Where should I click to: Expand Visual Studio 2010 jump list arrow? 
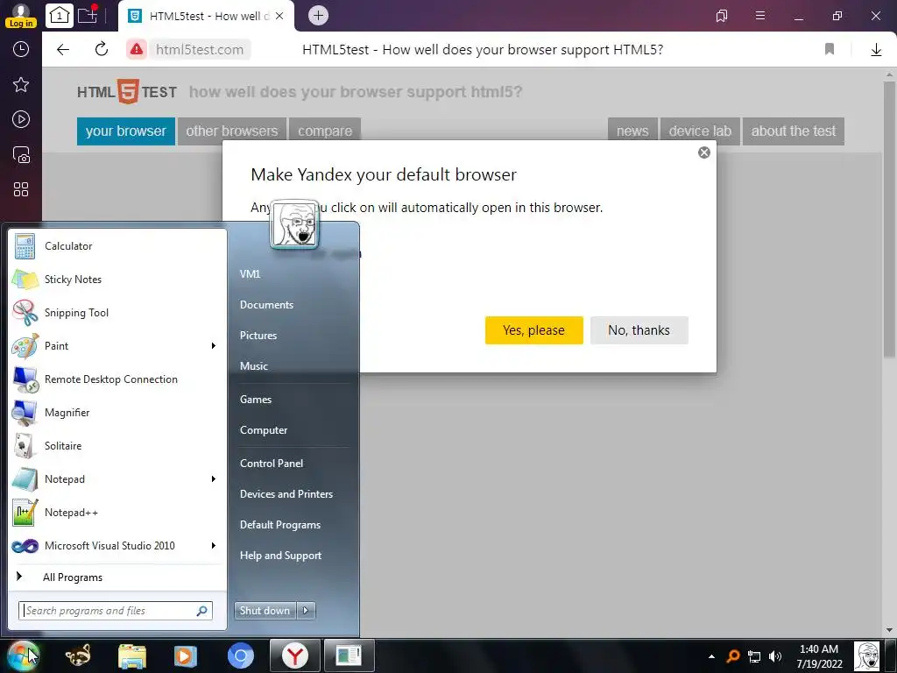[214, 545]
